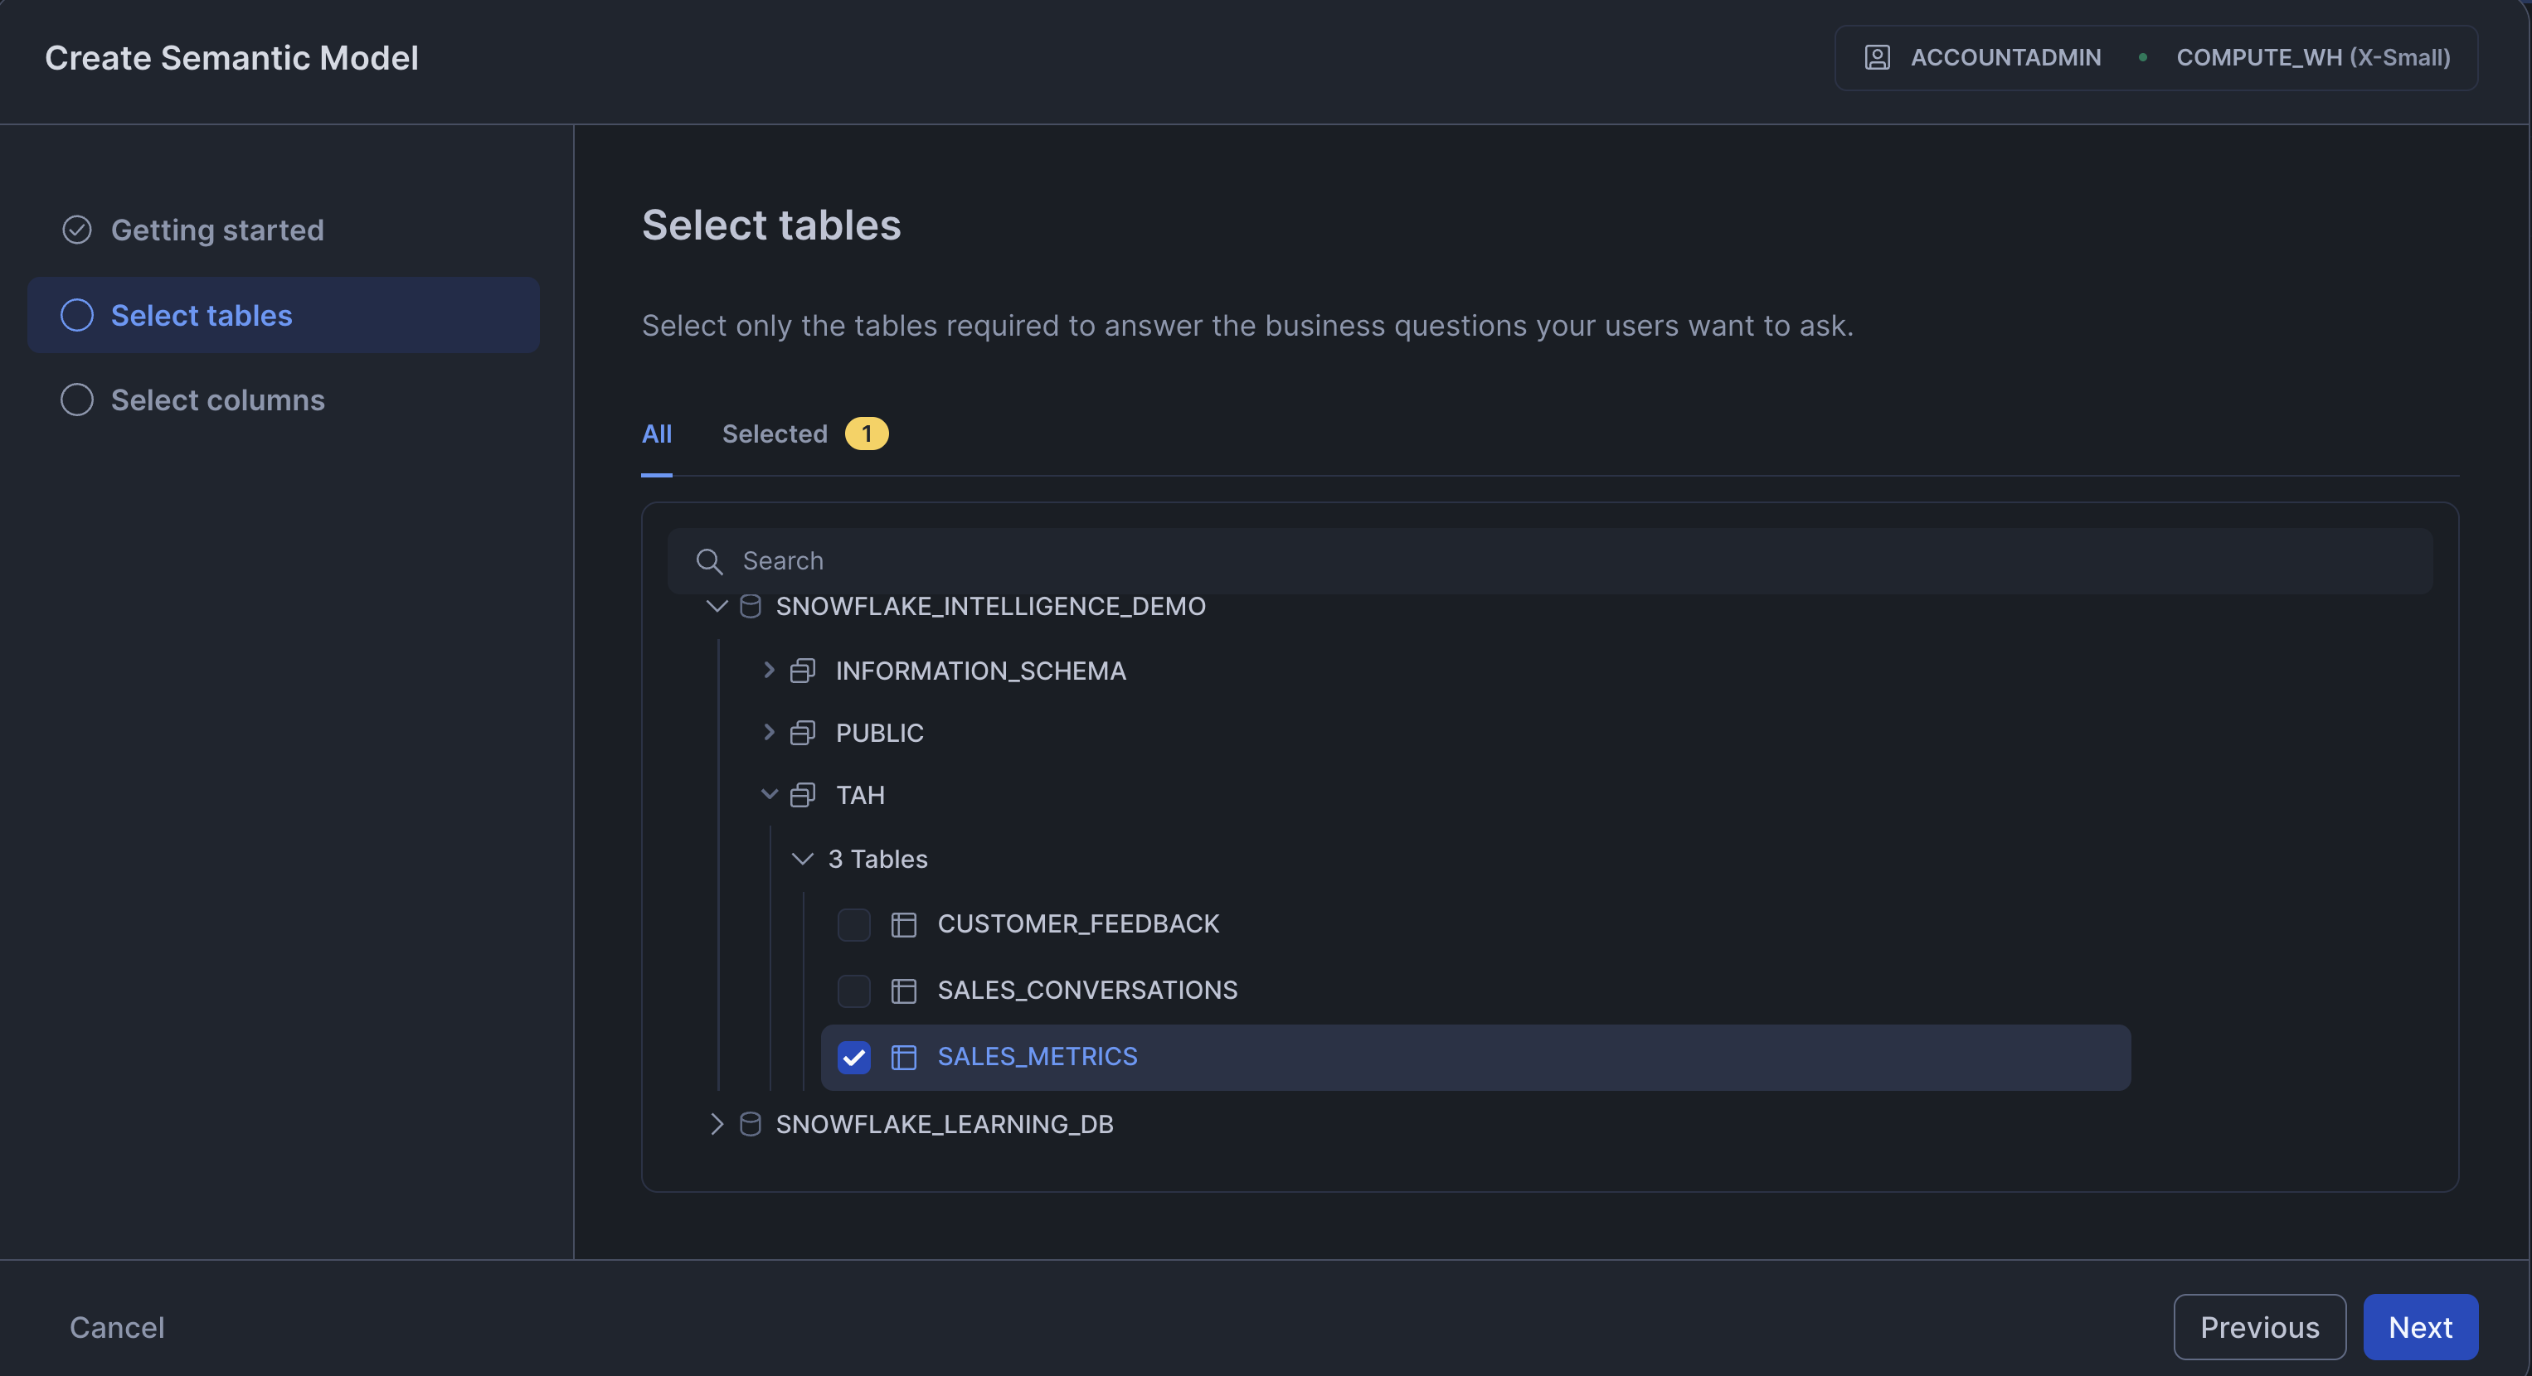Click the PUBLIC schema icon
2532x1376 pixels.
tap(802, 733)
